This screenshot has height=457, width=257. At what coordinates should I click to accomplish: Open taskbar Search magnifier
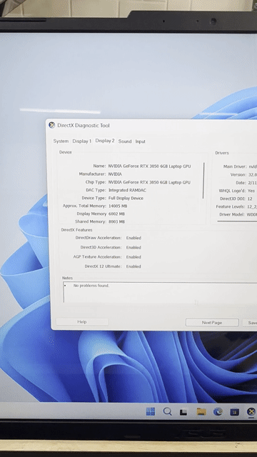167,411
